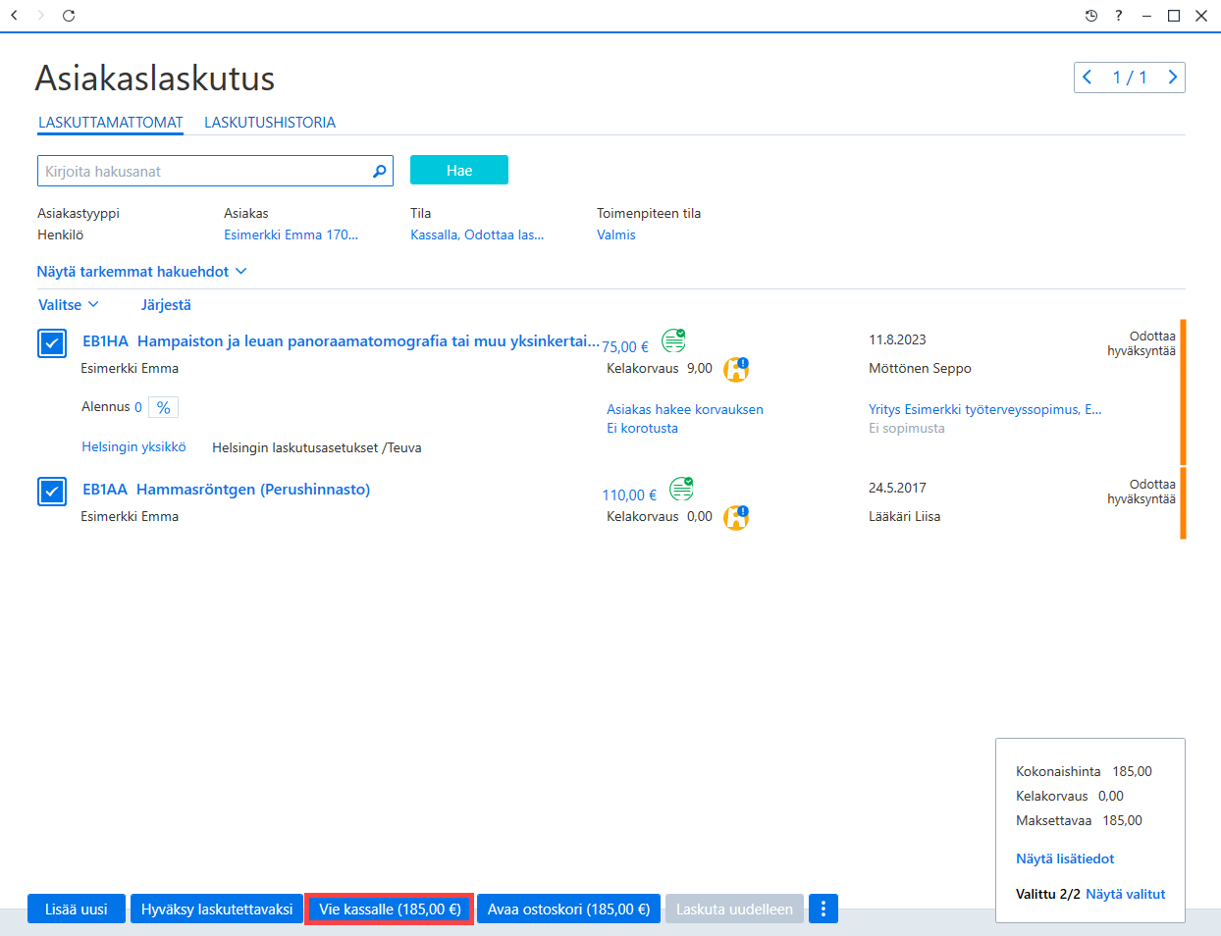The width and height of the screenshot is (1221, 936).
Task: Click the orange Kela icon on EB1AA row
Action: [x=736, y=517]
